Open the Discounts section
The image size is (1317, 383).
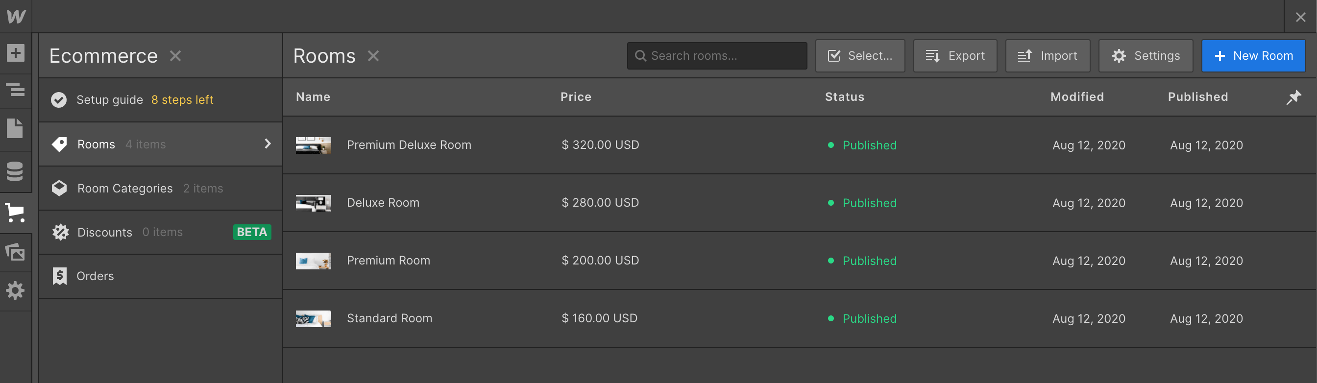[x=104, y=232]
